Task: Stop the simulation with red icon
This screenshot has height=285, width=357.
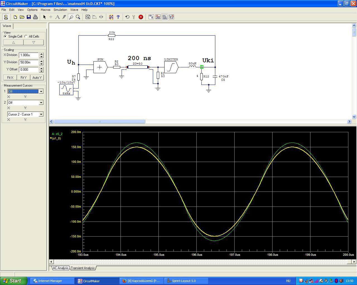Action: pyautogui.click(x=141, y=17)
